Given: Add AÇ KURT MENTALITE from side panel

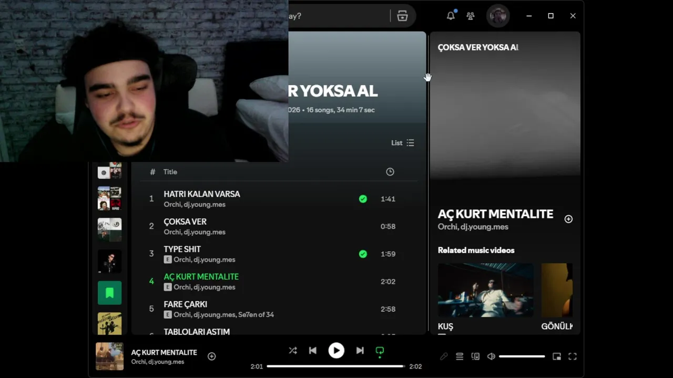Looking at the screenshot, I should click(568, 219).
